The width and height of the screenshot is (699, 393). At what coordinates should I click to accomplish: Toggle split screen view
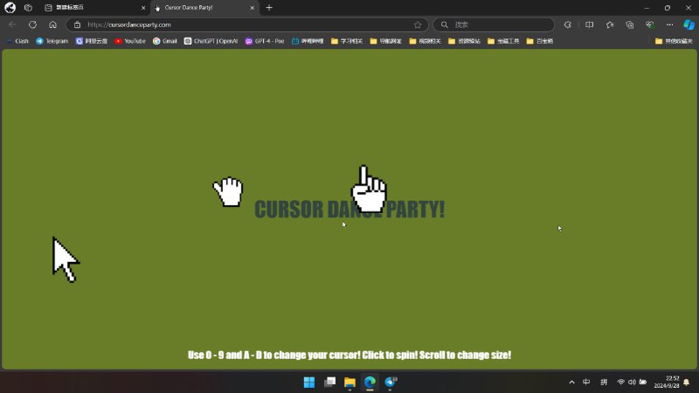(x=589, y=24)
